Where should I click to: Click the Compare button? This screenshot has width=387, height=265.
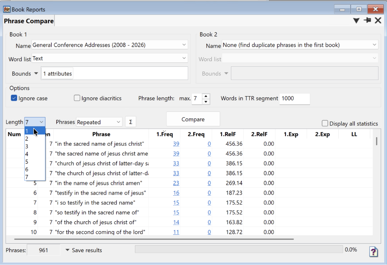click(193, 119)
